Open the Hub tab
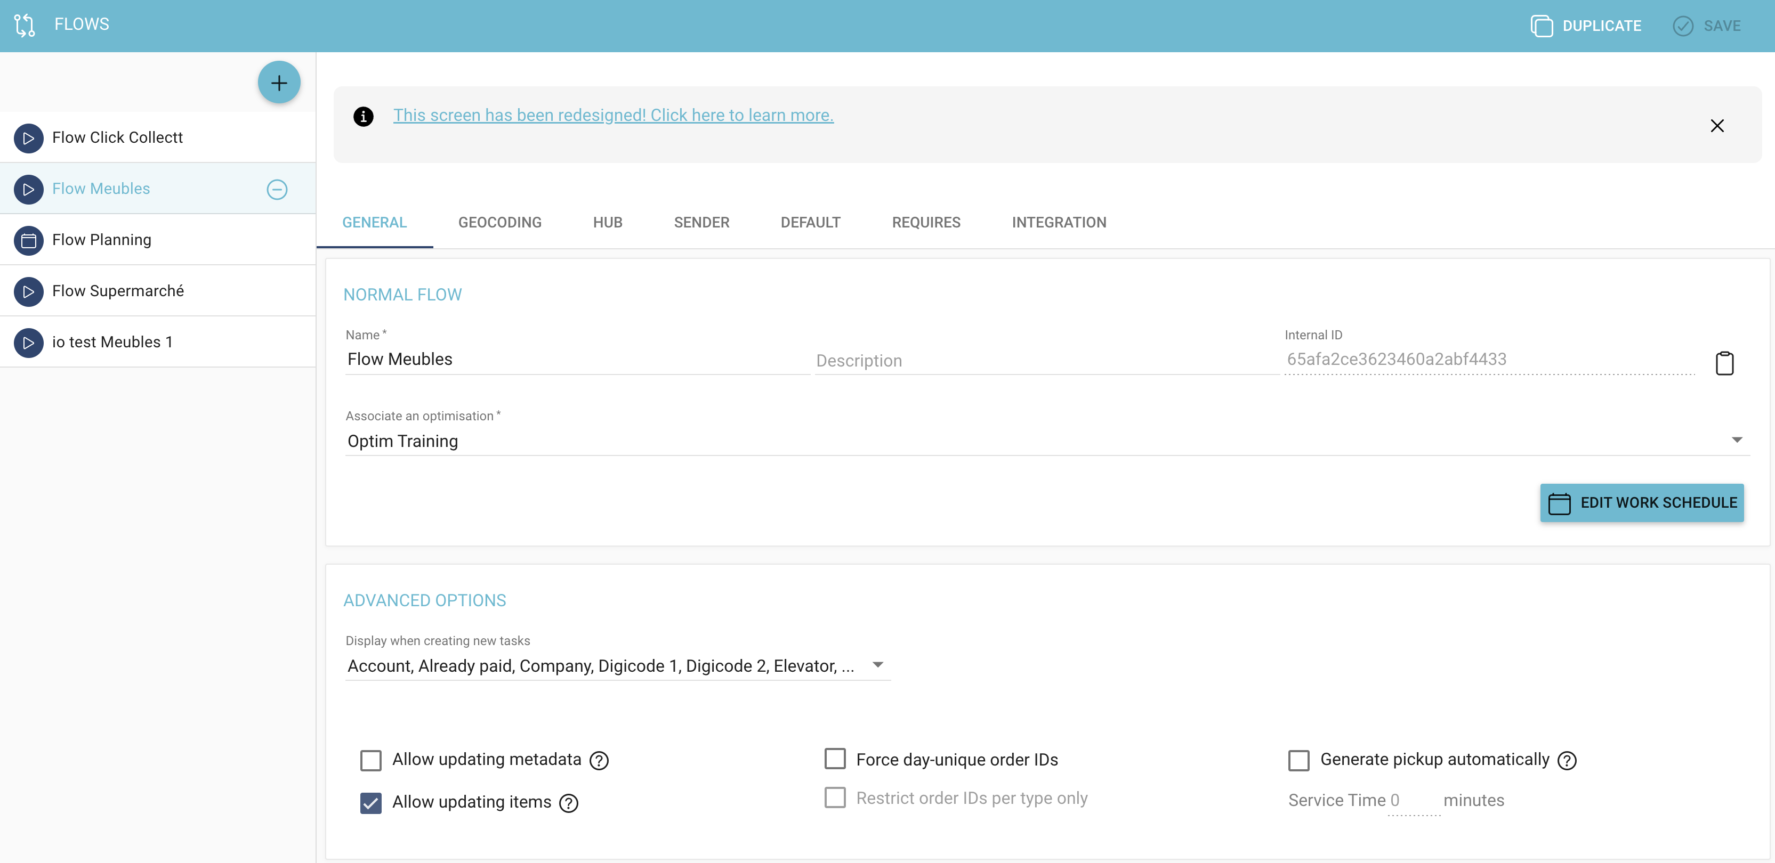The height and width of the screenshot is (863, 1775). tap(608, 223)
